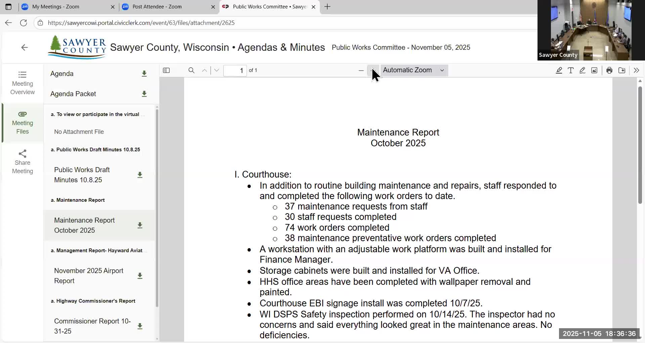Open Public Works Draft Minutes 10.8.25

tap(82, 175)
